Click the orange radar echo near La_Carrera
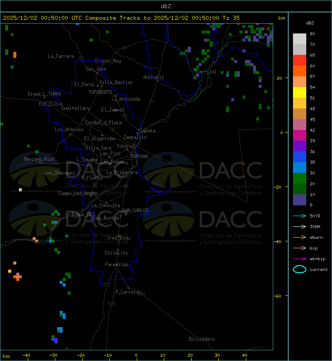The height and width of the screenshot is (361, 332). click(15, 55)
